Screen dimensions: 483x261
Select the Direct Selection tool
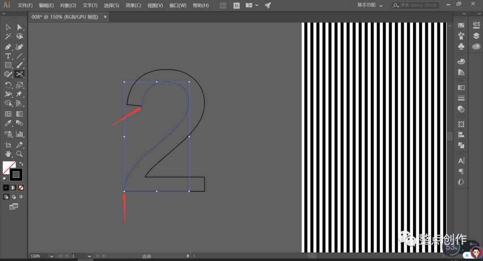click(19, 27)
